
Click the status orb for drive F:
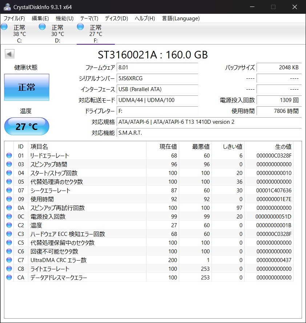80,26
